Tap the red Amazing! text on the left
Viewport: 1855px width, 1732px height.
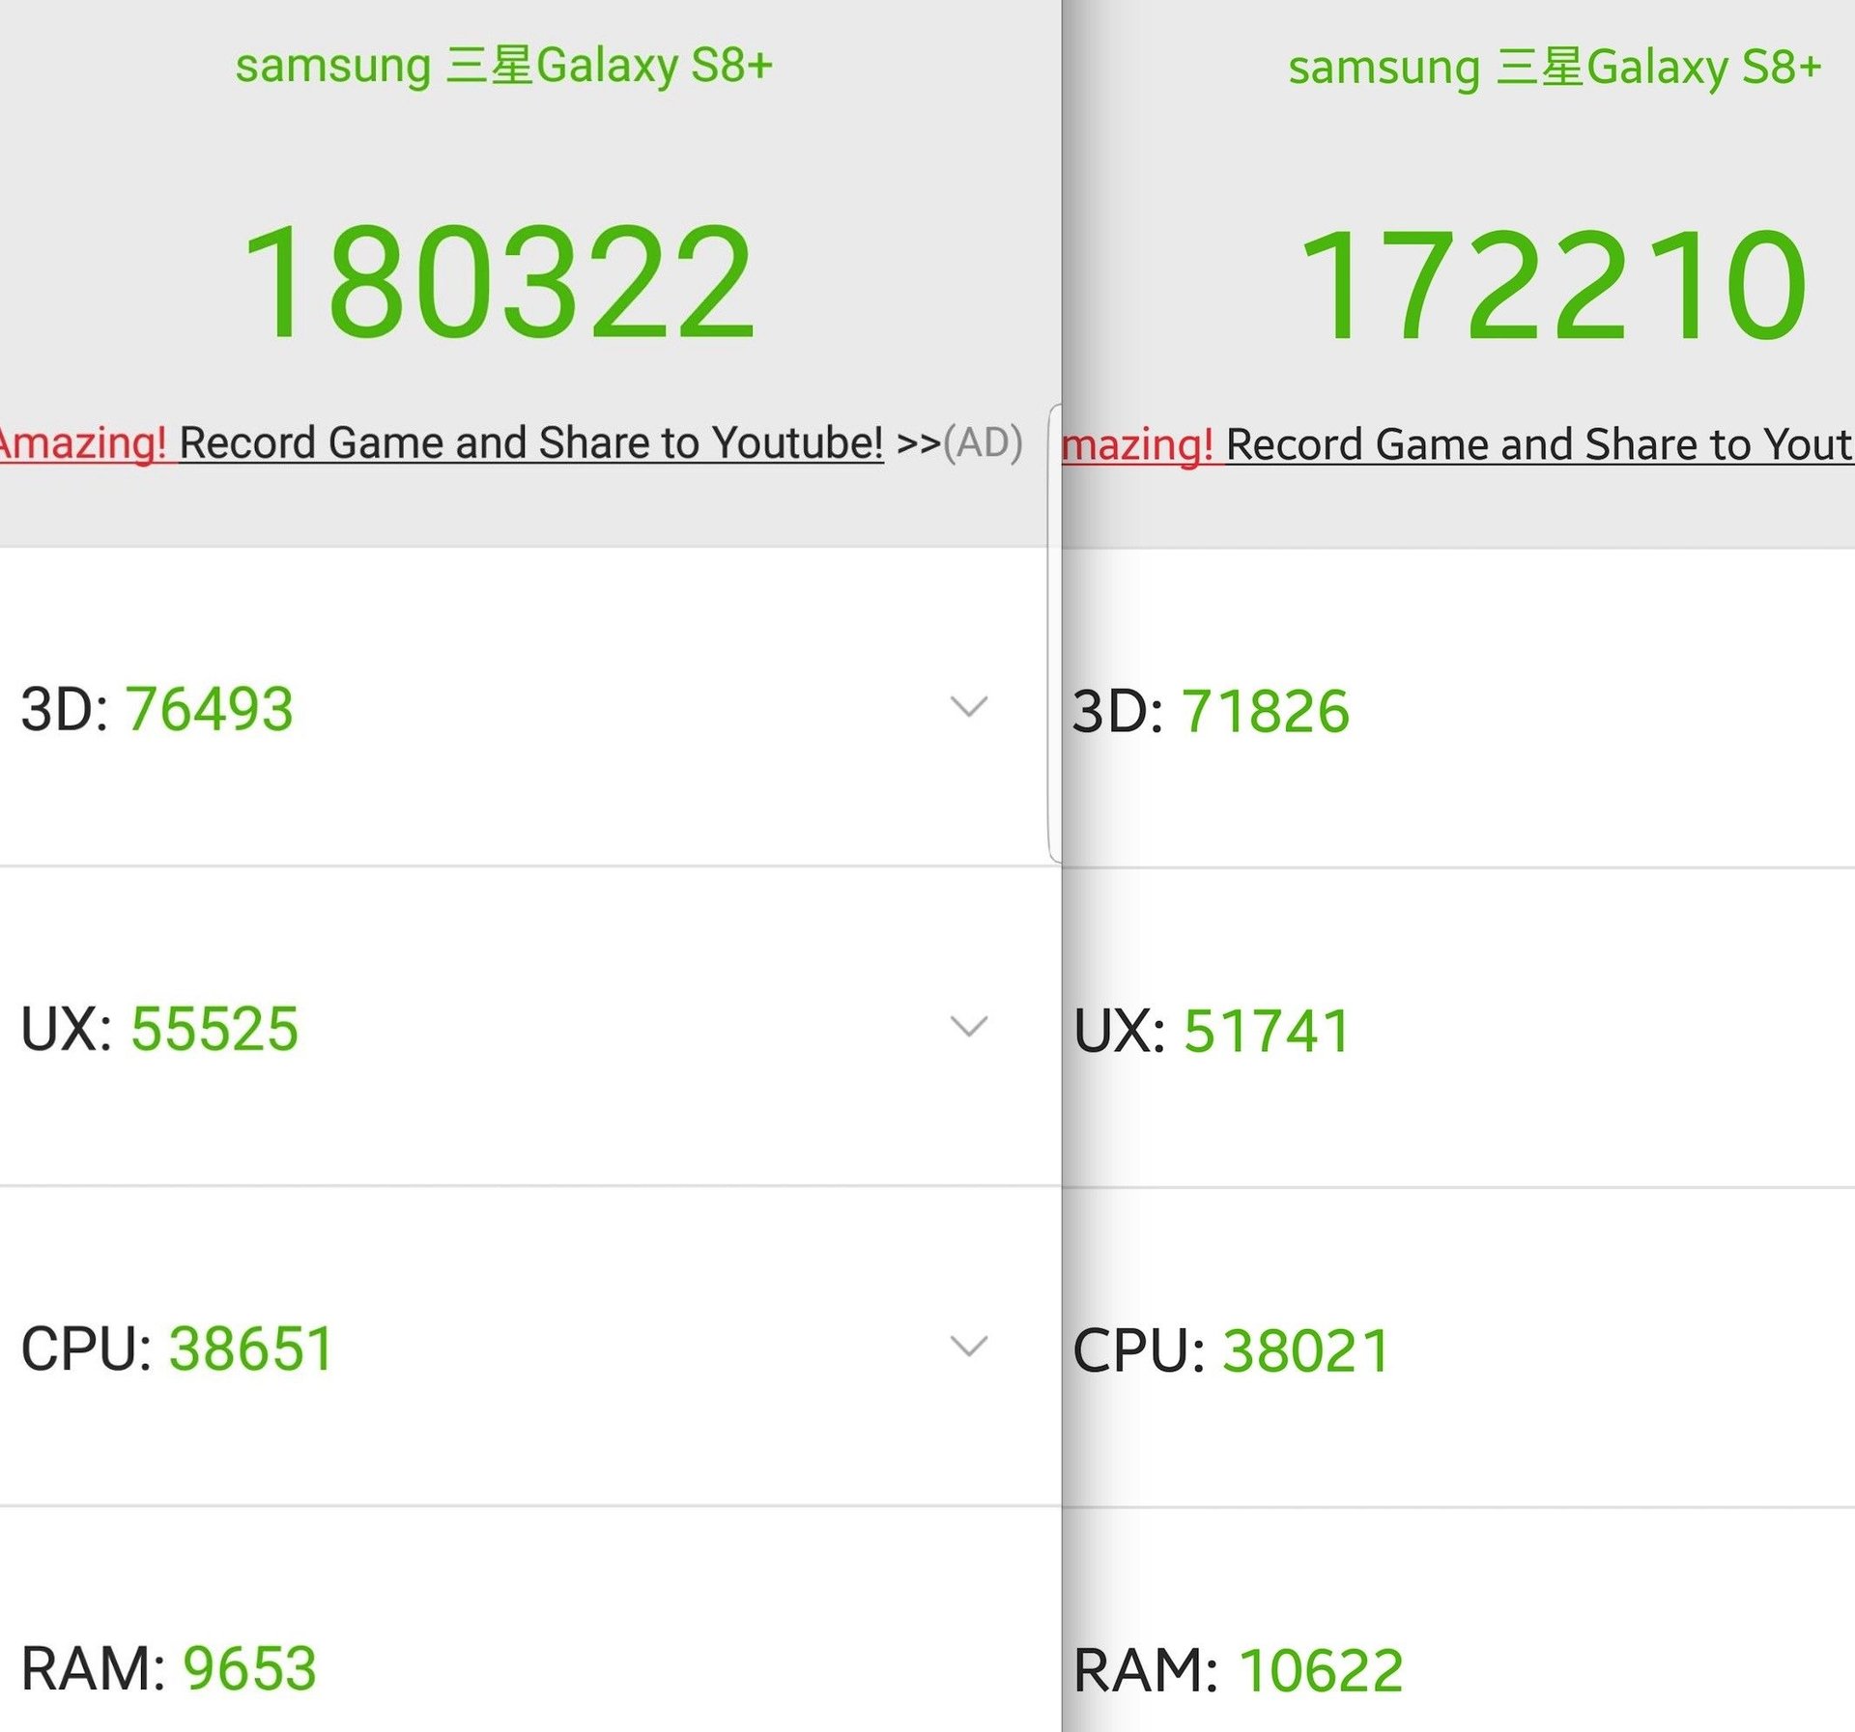click(83, 443)
